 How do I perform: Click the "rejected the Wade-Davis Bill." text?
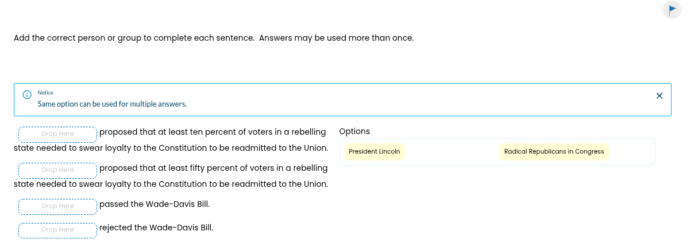[156, 228]
